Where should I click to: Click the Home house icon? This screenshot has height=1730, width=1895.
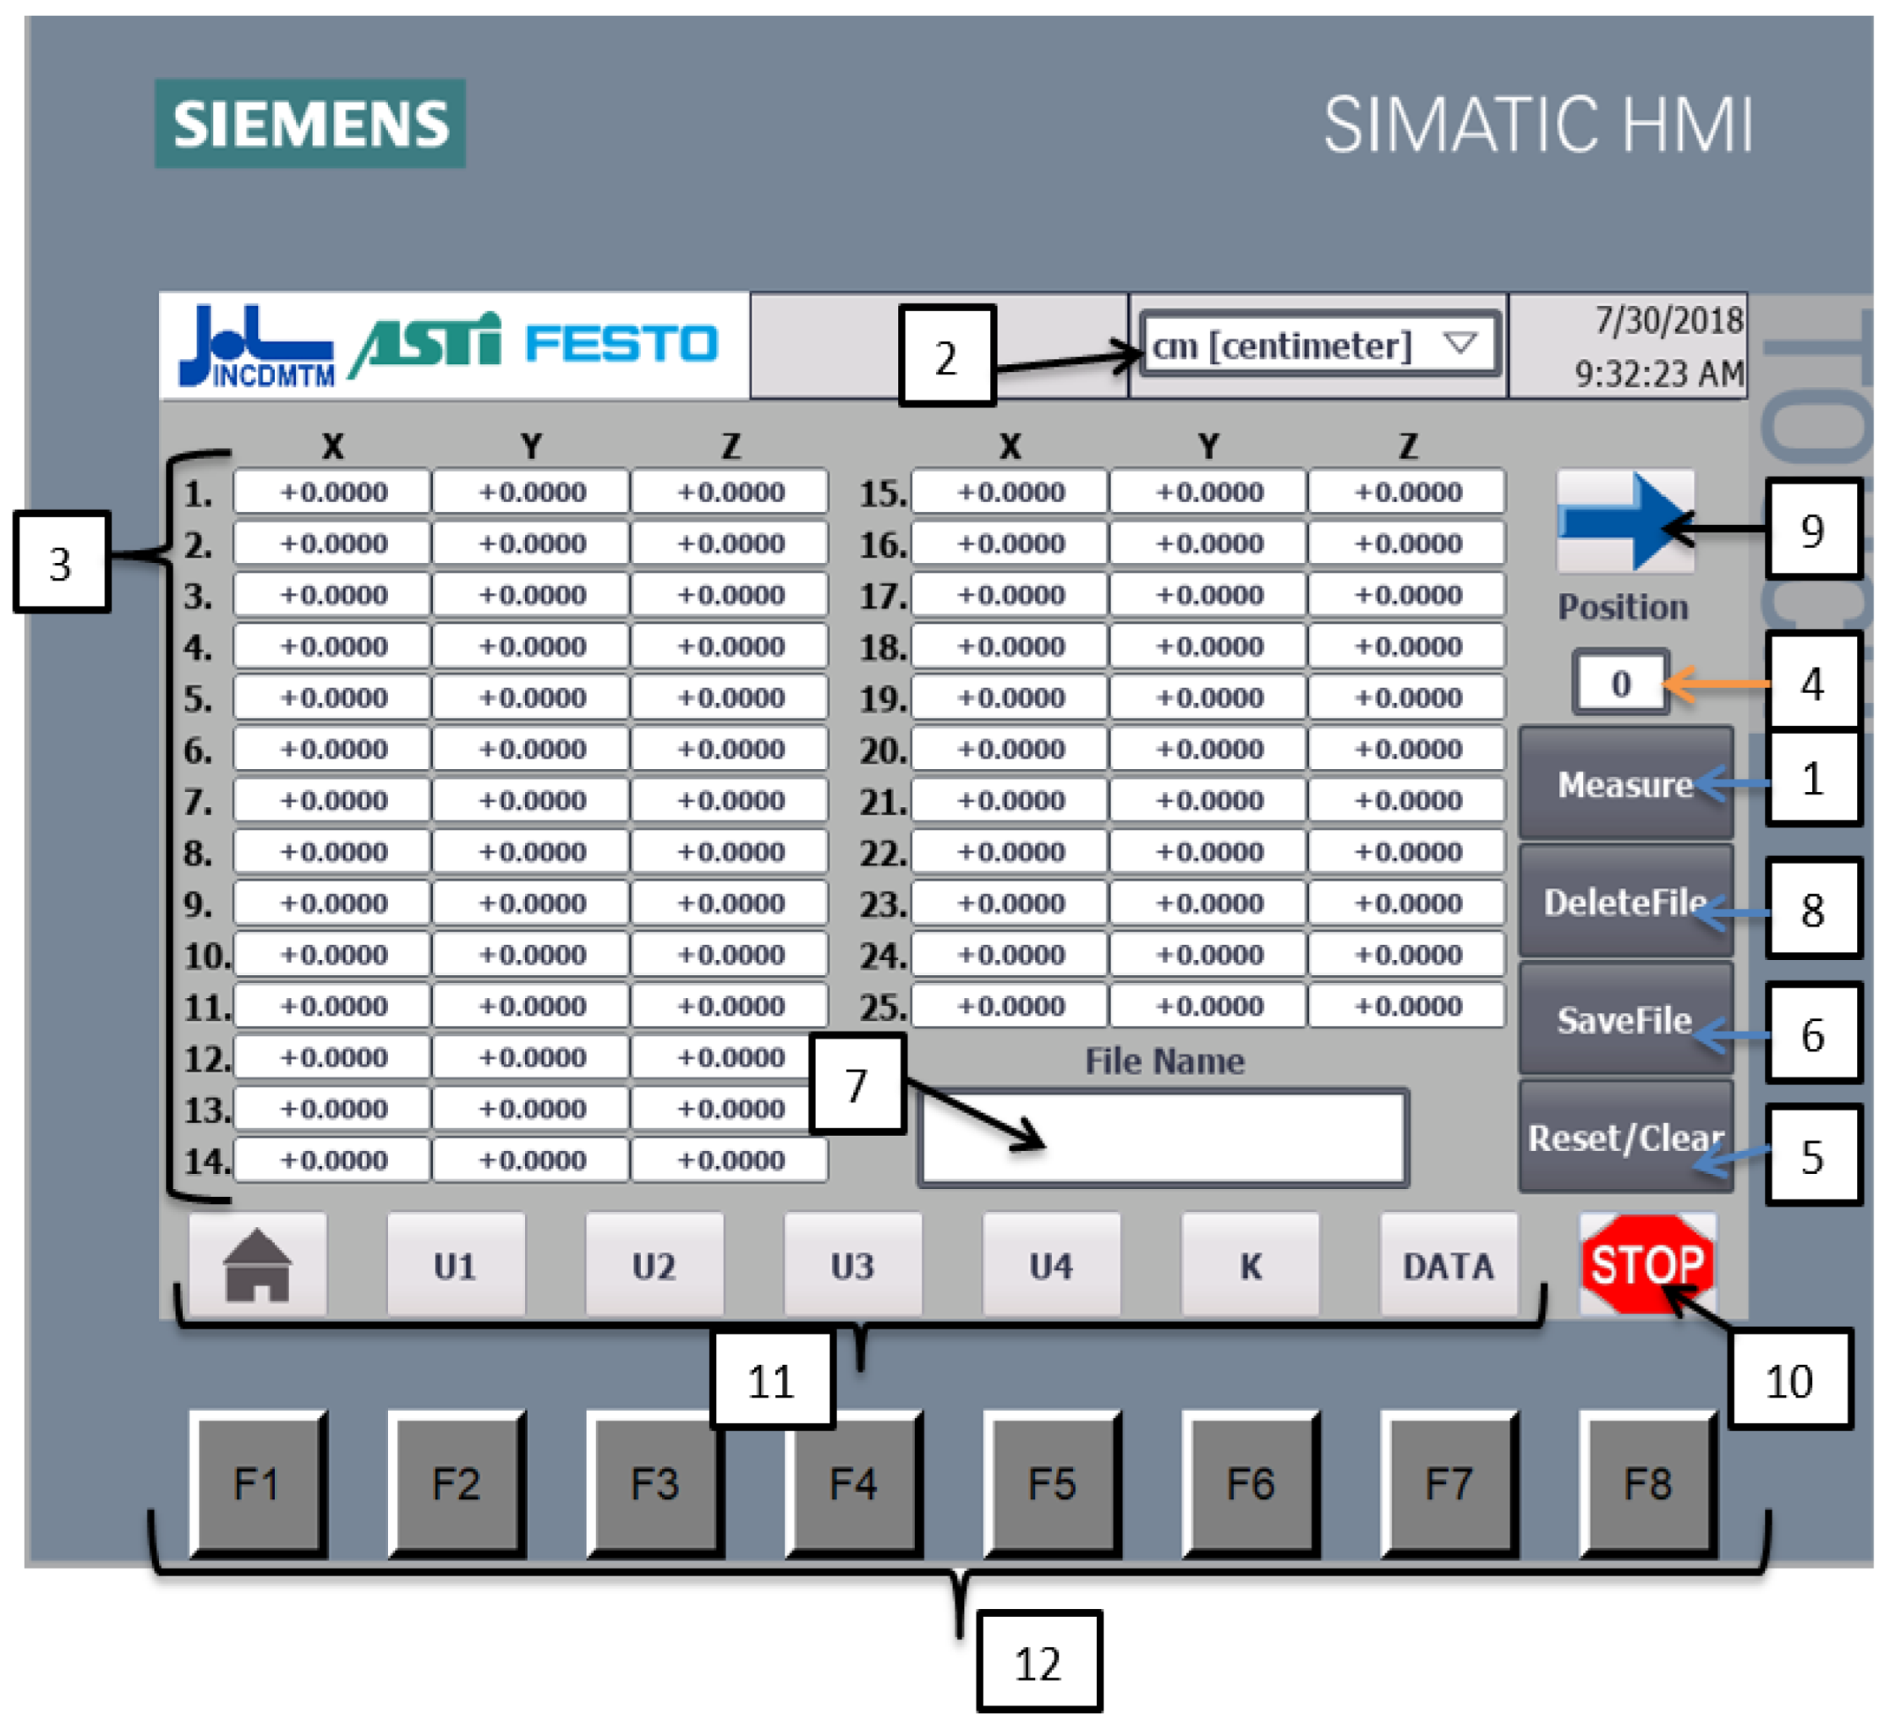click(258, 1267)
